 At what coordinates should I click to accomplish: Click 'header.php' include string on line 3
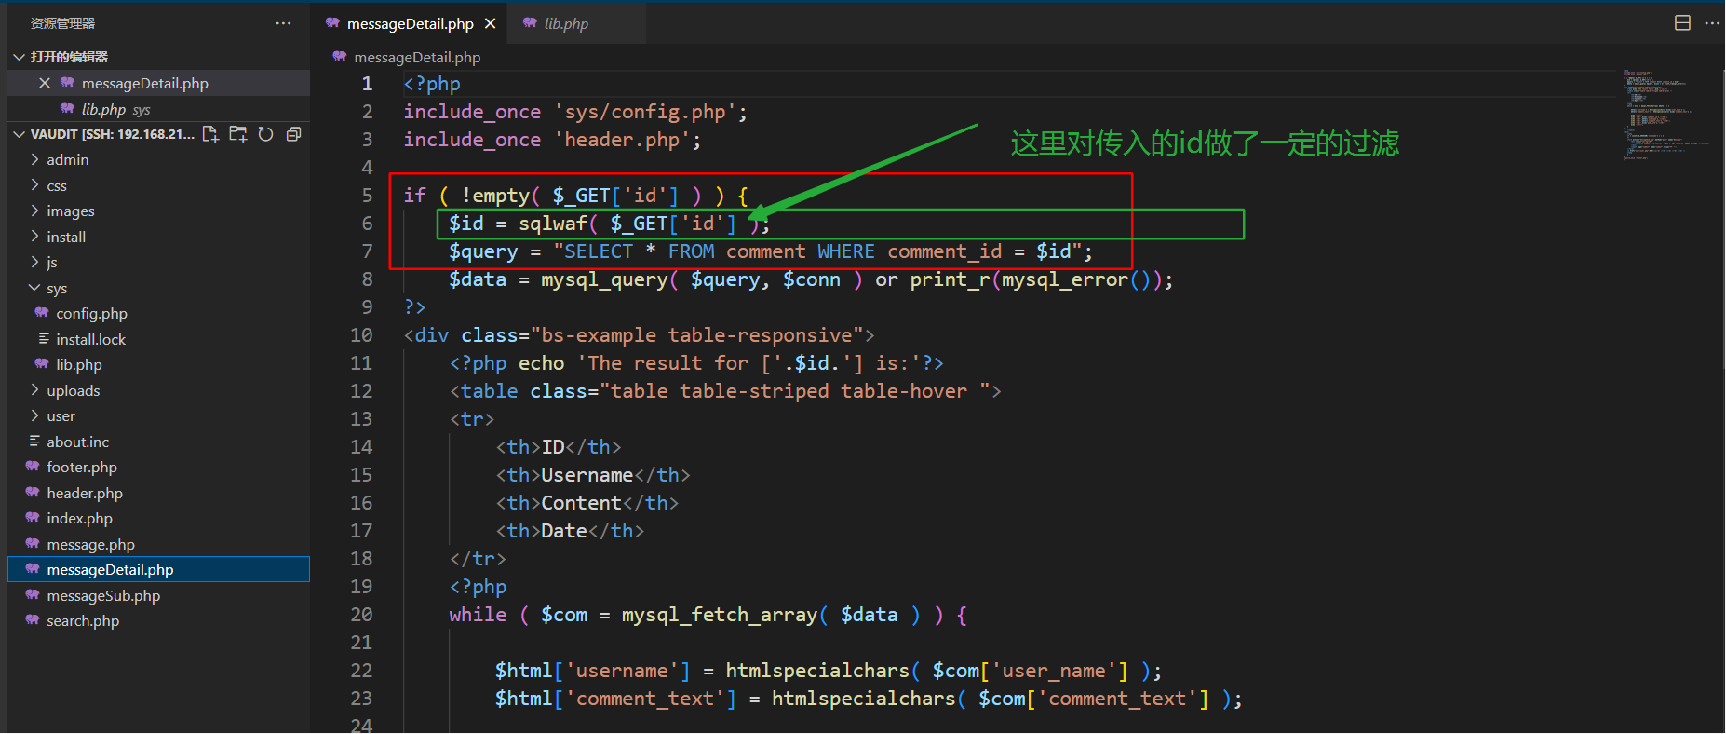[622, 140]
